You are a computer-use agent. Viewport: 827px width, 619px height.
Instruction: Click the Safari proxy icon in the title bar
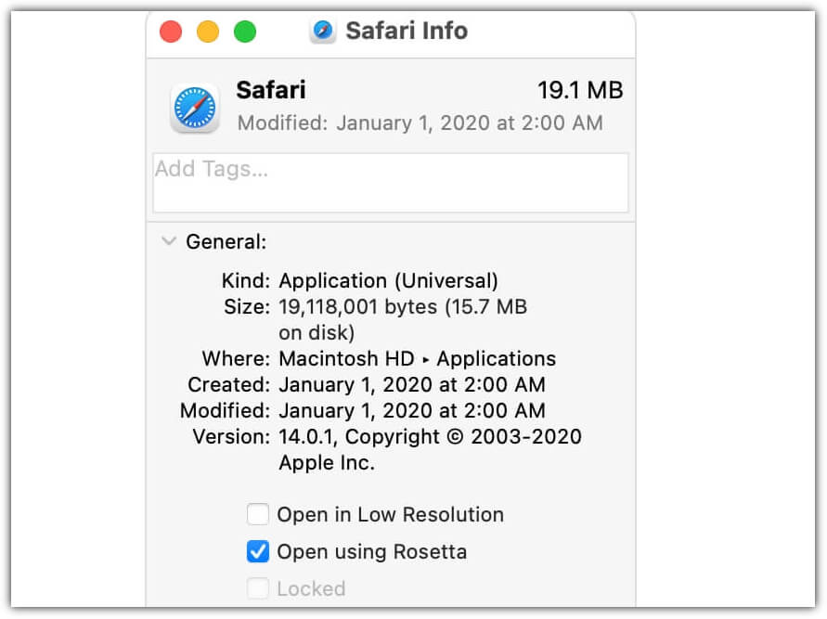321,31
